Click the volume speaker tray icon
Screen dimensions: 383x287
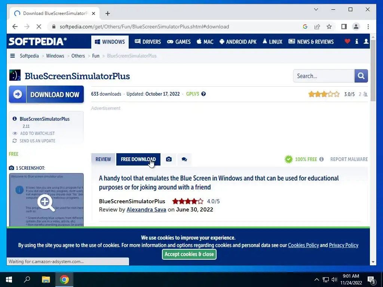[x=334, y=280]
